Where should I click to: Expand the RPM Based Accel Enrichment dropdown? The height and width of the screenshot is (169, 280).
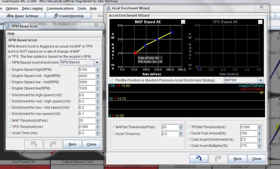[97, 62]
